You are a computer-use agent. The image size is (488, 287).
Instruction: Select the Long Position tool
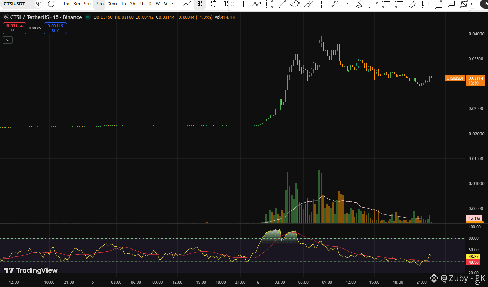[x=386, y=4]
